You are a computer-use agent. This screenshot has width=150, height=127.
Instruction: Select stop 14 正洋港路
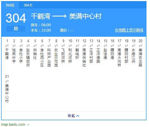98,56
